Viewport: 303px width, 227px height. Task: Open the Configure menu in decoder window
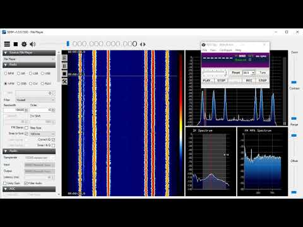226,50
